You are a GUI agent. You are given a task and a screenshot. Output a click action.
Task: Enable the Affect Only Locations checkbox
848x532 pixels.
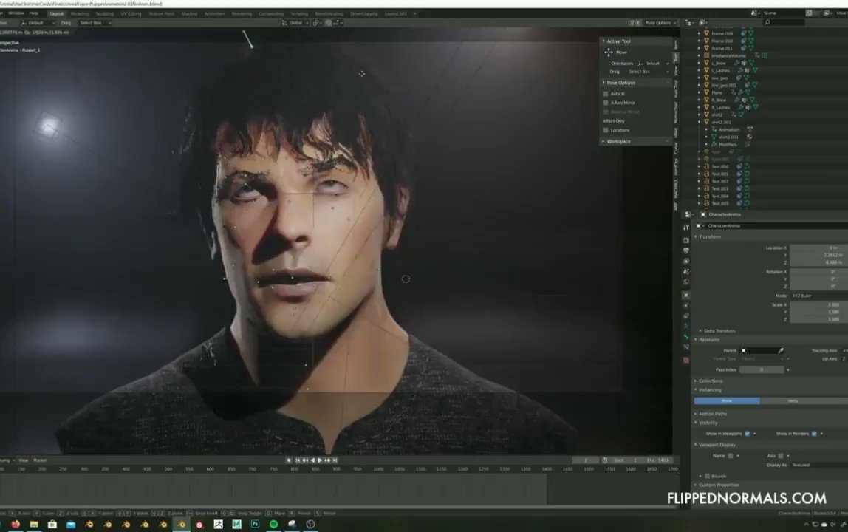(606, 130)
